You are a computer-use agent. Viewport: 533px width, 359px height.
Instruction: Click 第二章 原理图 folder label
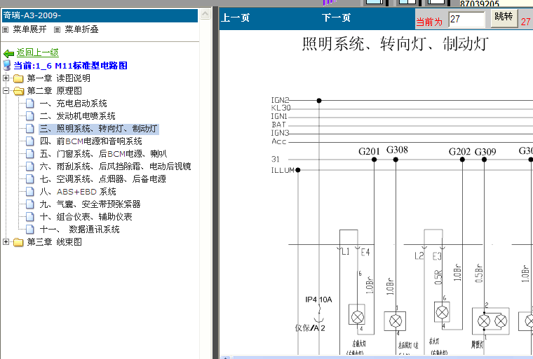coord(55,91)
